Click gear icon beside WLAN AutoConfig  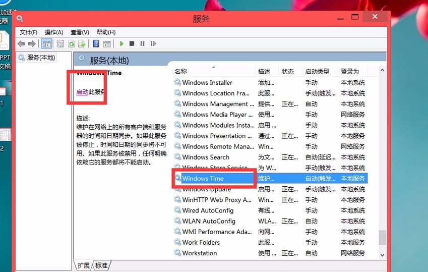point(177,221)
